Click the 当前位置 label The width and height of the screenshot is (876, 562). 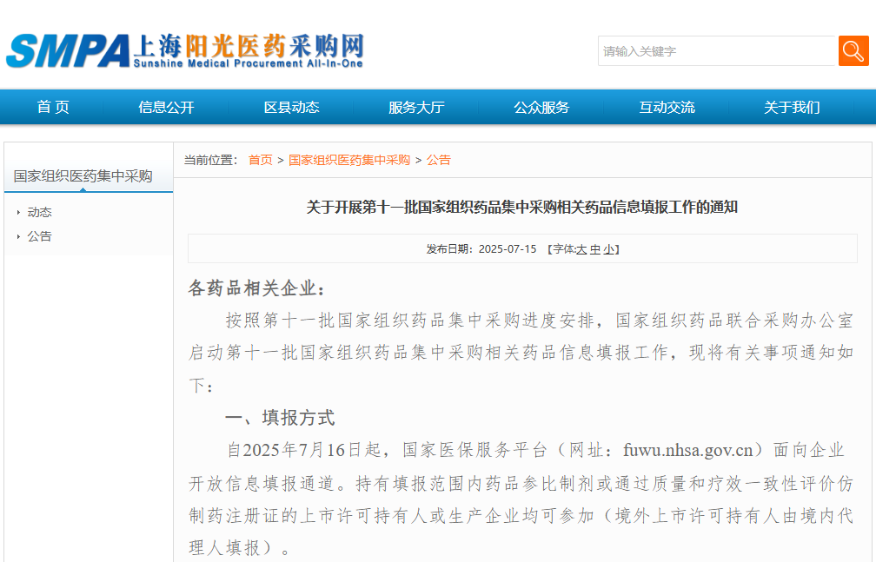(210, 161)
